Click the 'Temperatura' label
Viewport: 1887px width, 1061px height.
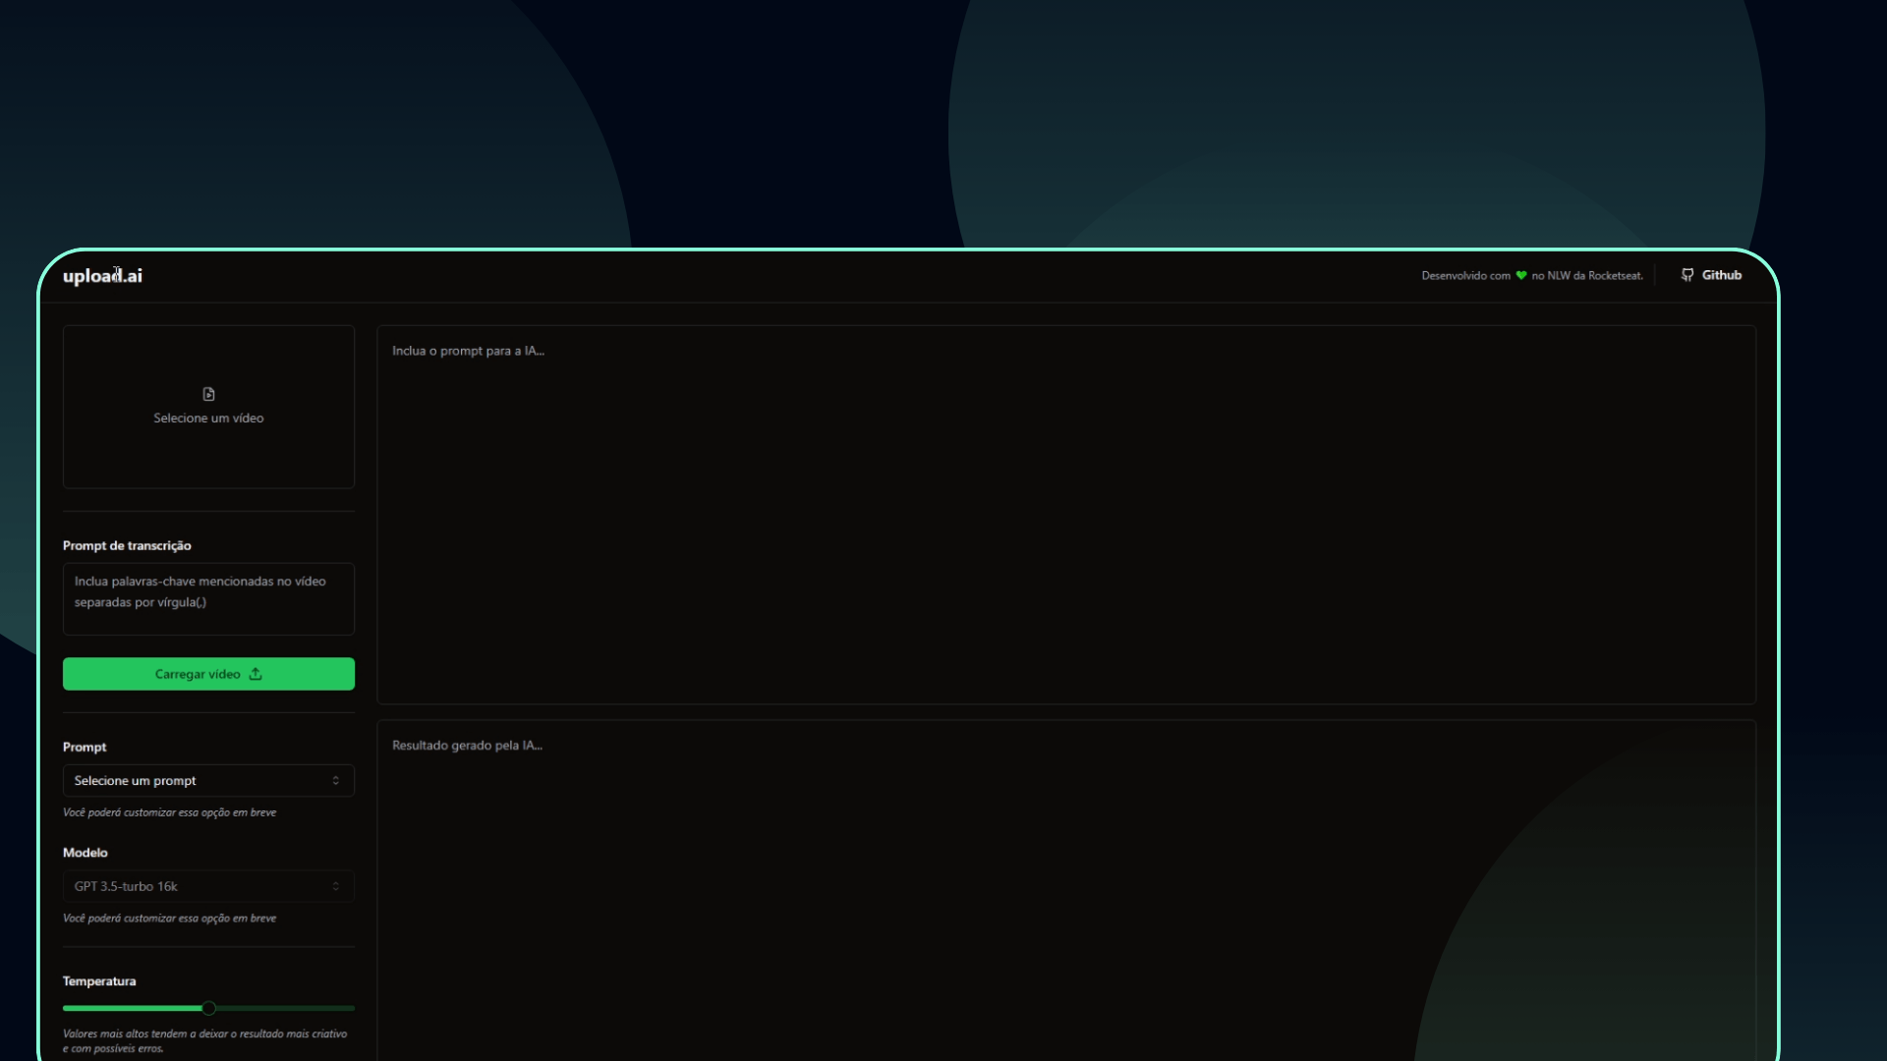click(x=99, y=981)
